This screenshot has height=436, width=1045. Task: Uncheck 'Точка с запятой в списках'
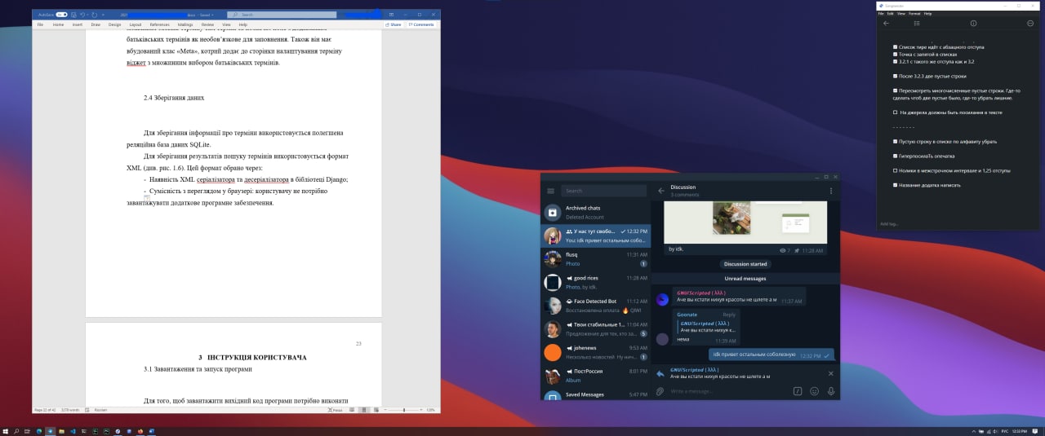click(x=896, y=55)
